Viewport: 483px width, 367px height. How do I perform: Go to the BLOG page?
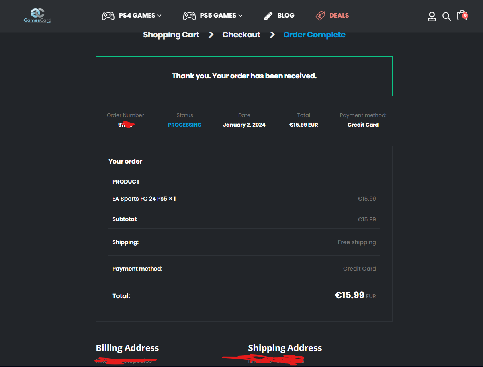[286, 15]
